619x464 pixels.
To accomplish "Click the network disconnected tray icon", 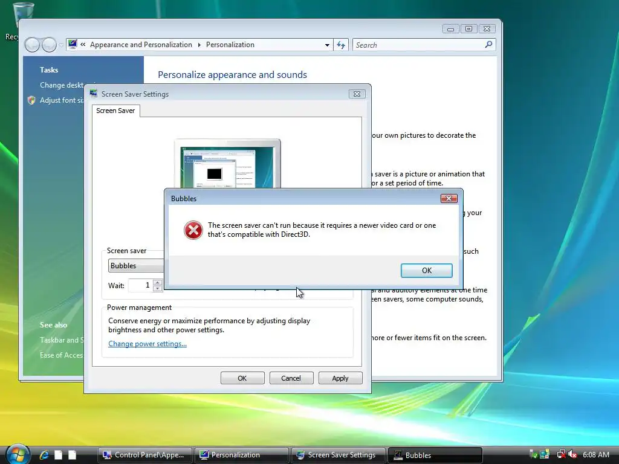I will (561, 454).
